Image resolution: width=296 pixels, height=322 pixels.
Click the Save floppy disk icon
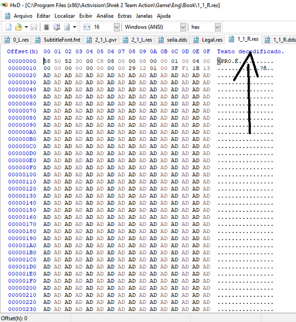pos(34,27)
